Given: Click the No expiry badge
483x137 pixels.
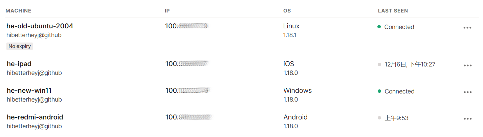Looking at the screenshot, I should click(x=20, y=46).
